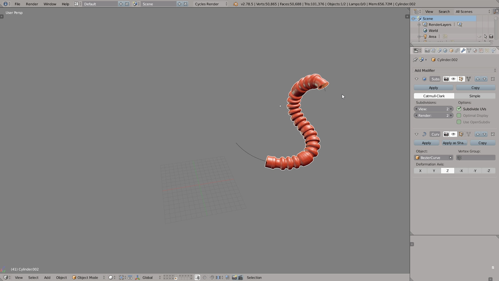The image size is (499, 281).
Task: Open the Constraints properties tab
Action: pyautogui.click(x=457, y=50)
